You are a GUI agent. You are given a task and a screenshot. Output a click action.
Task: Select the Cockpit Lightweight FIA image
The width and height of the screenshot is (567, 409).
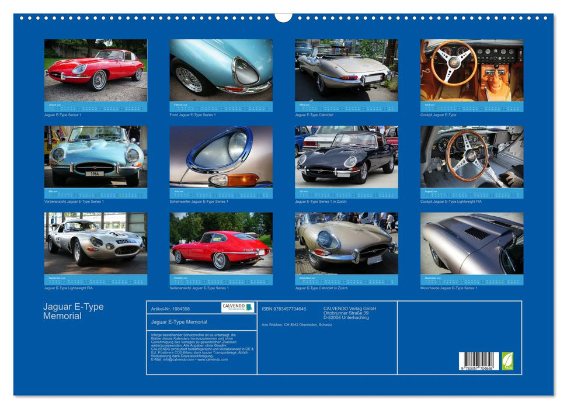(472, 157)
